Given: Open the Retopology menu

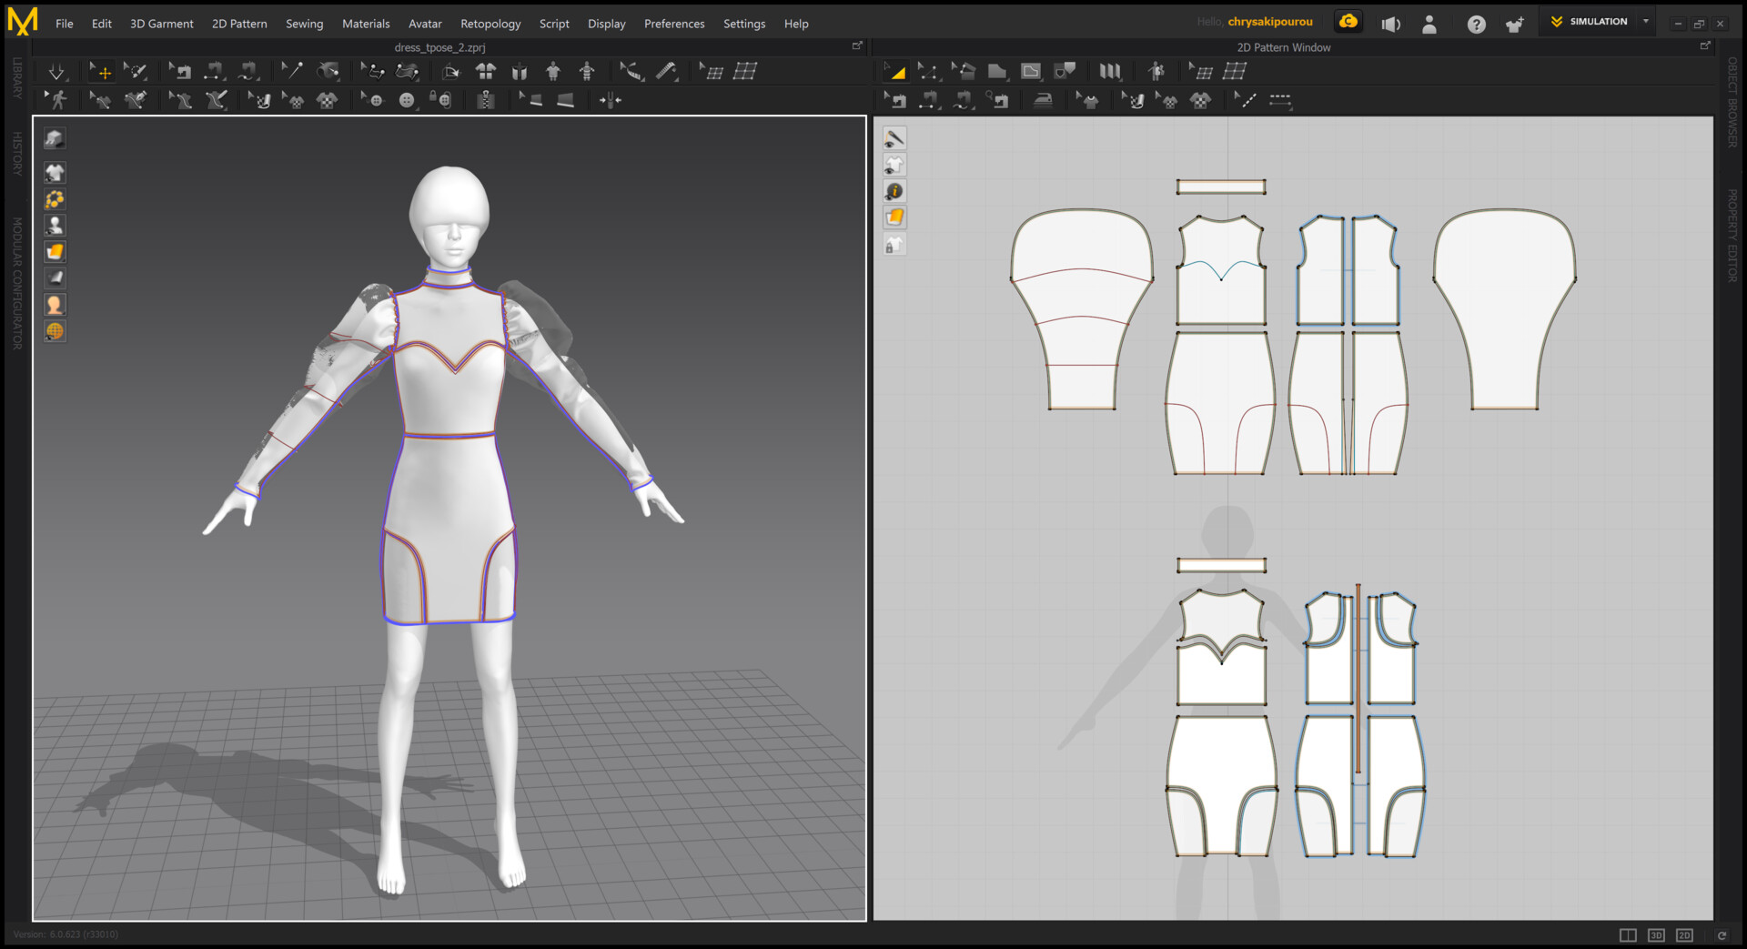Looking at the screenshot, I should pyautogui.click(x=490, y=24).
